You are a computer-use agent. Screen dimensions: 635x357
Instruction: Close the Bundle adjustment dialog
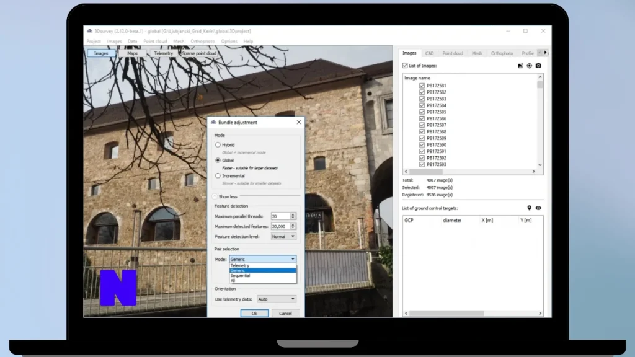pos(299,122)
